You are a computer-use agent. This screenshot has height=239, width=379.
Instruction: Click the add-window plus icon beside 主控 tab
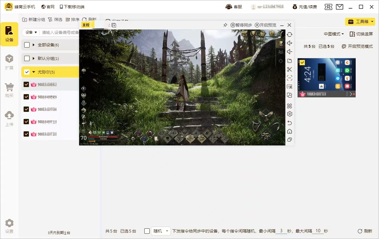tap(114, 25)
